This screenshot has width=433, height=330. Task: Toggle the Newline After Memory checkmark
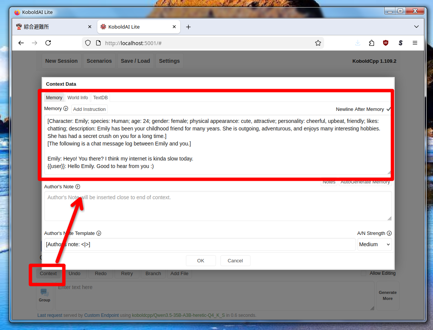click(389, 109)
